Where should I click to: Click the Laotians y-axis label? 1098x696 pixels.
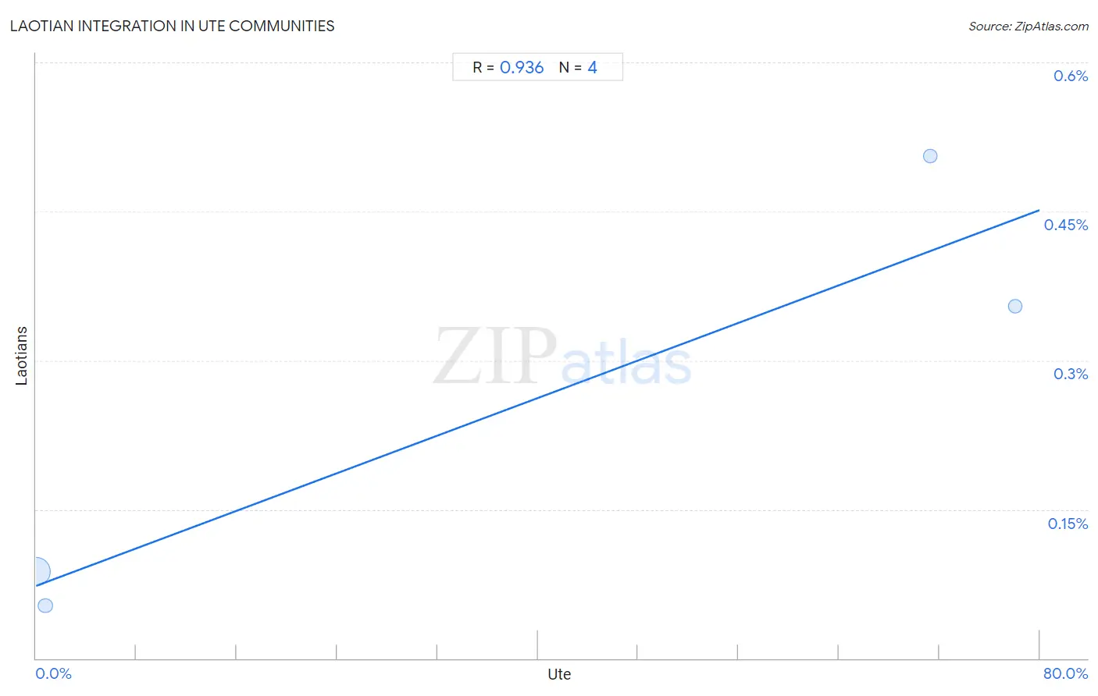[x=22, y=356]
